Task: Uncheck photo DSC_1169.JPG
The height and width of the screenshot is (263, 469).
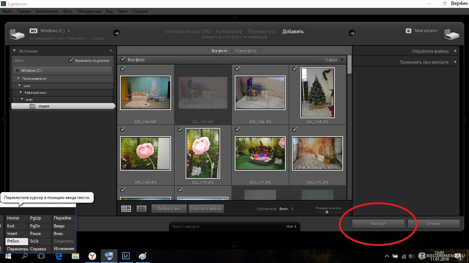Action: point(123,129)
